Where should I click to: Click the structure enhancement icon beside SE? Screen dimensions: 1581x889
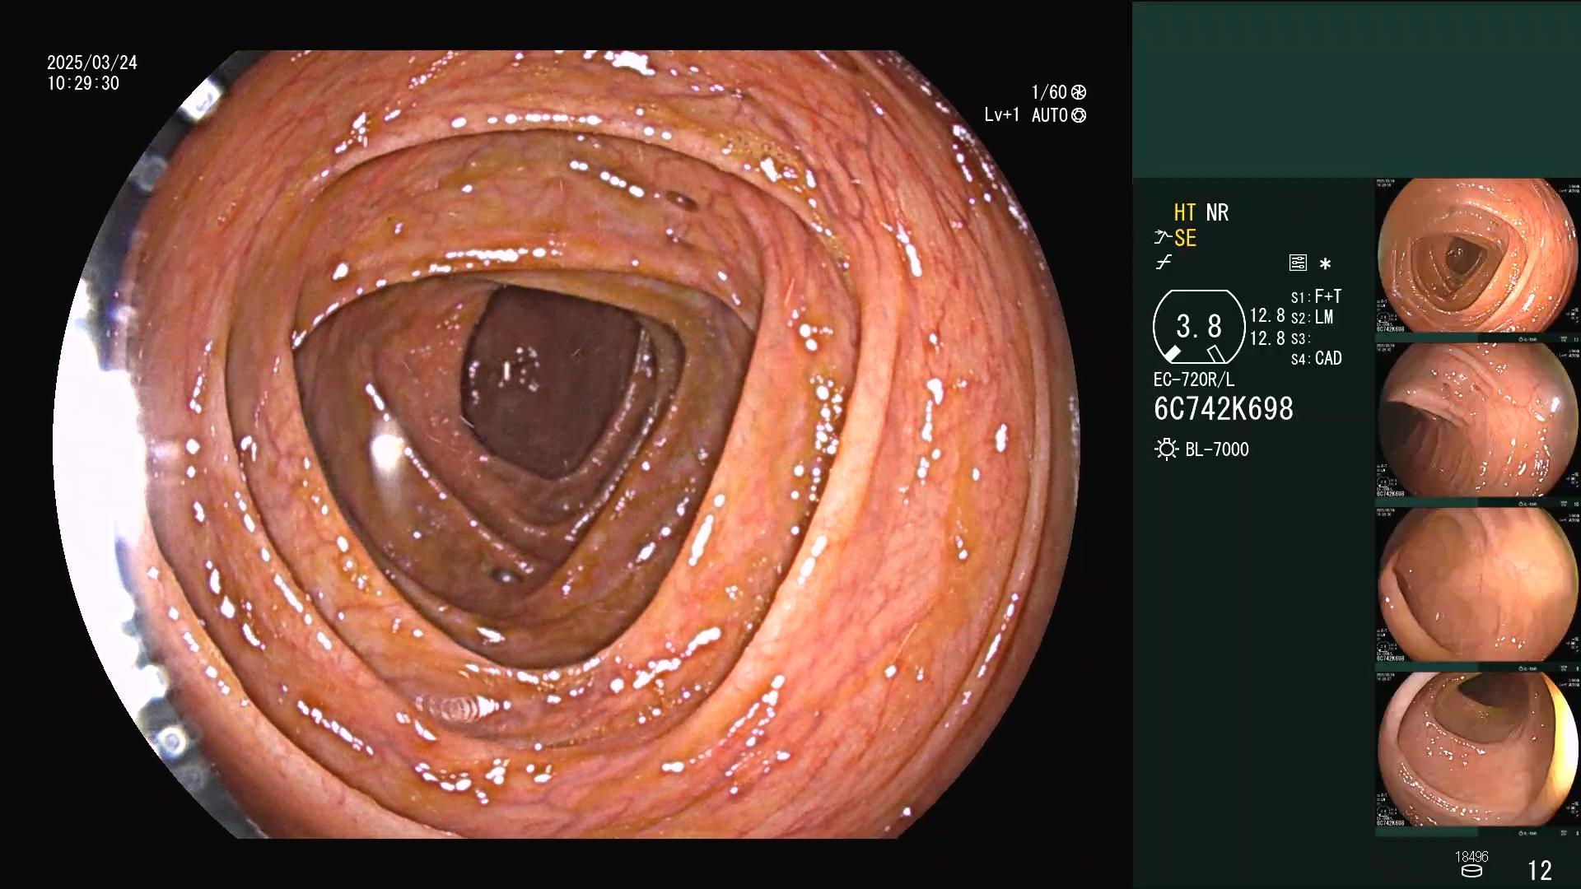1163,238
